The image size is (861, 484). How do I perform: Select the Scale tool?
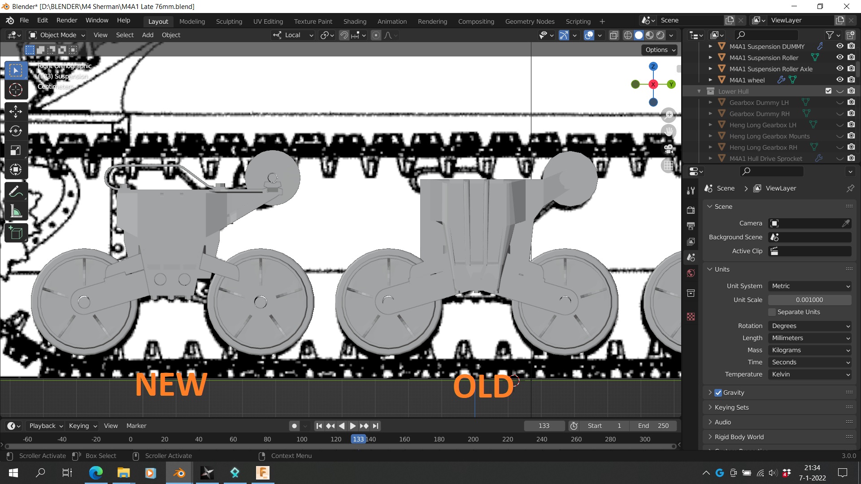16,150
